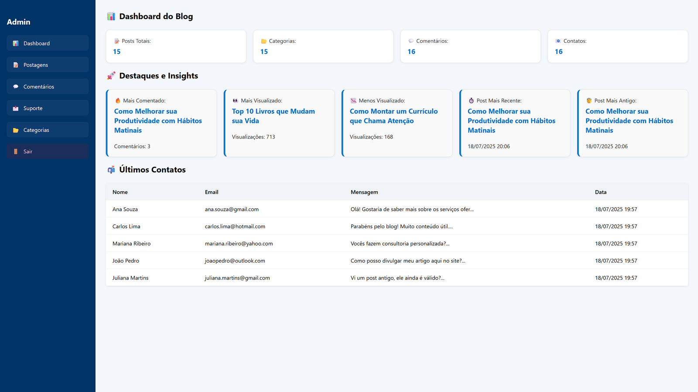Click the Email column header in the contacts table
This screenshot has width=698, height=392.
[x=212, y=192]
